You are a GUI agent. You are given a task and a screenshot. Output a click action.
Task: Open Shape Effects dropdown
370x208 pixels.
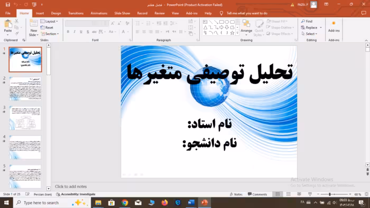click(280, 34)
